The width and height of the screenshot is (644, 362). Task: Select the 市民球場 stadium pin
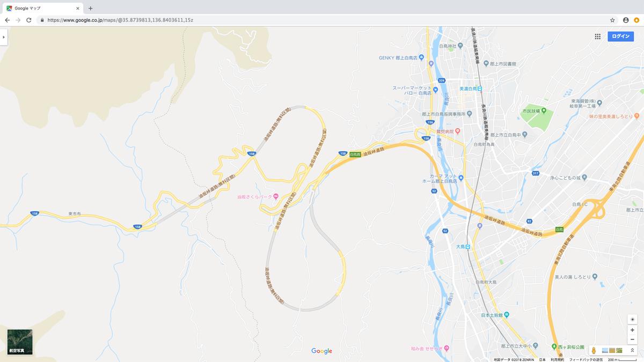click(543, 111)
